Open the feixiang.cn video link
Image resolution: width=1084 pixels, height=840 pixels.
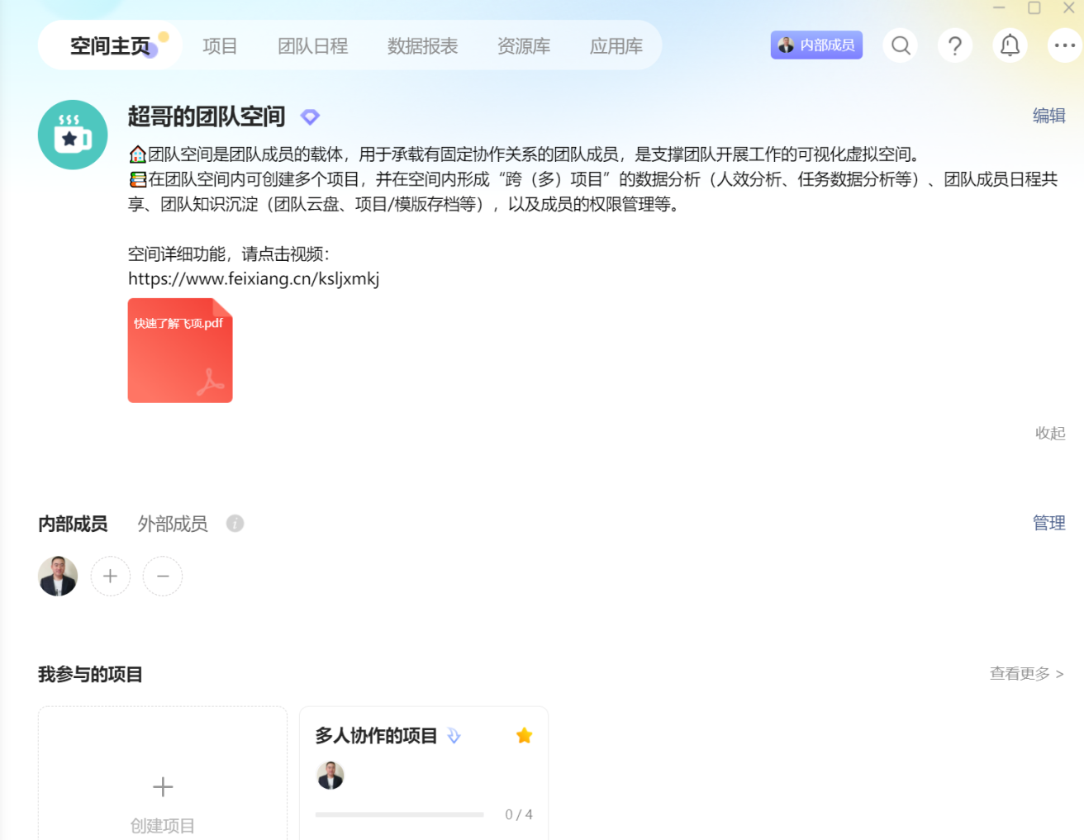(x=253, y=278)
